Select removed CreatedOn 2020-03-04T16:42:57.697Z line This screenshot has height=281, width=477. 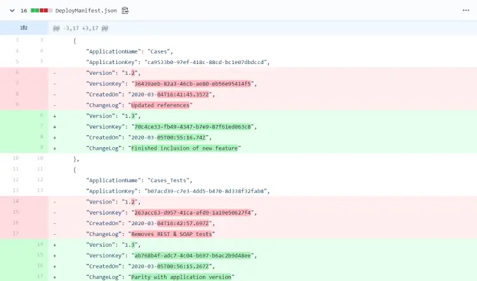(x=151, y=223)
